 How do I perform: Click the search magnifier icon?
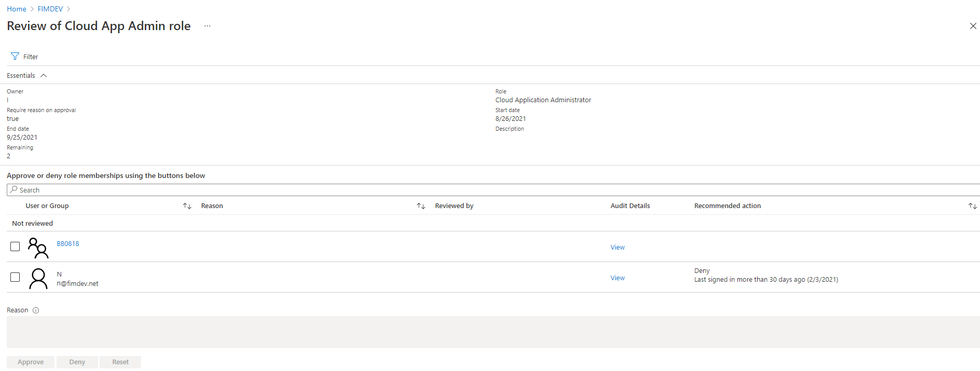(x=13, y=190)
